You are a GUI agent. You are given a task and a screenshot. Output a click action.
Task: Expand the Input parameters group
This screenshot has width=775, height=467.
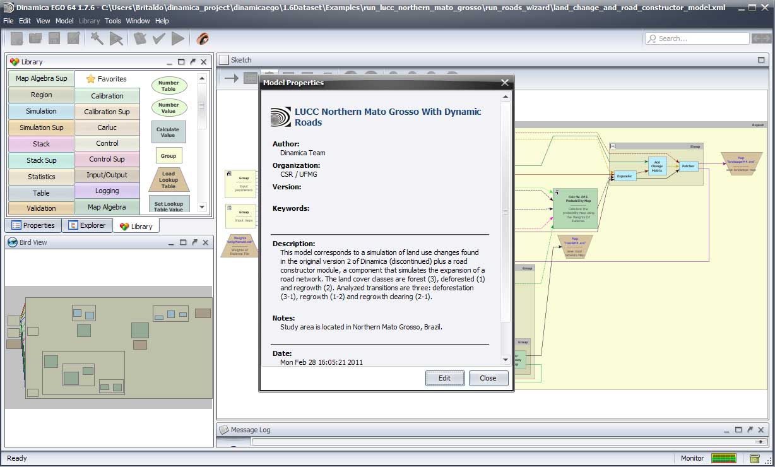pos(229,174)
